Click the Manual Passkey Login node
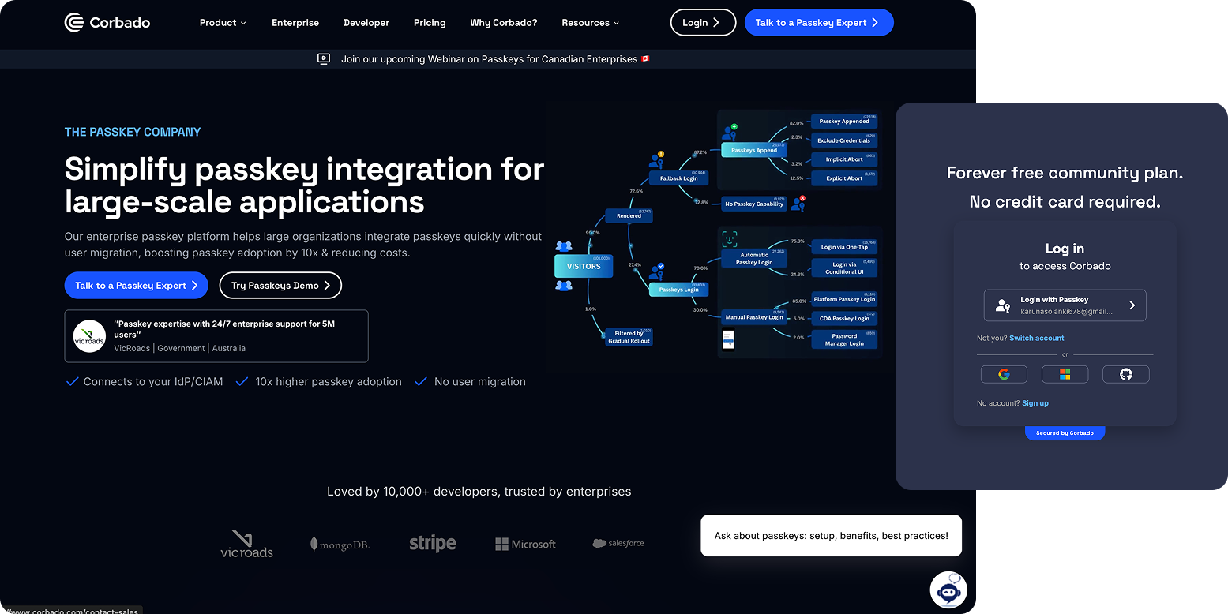Image resolution: width=1228 pixels, height=614 pixels. [753, 317]
